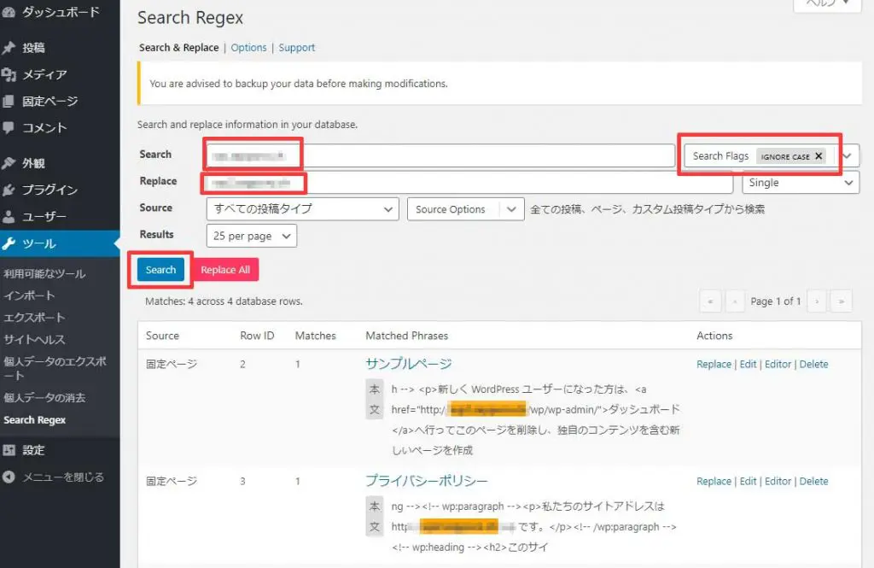
Task: Go to next results page arrow
Action: pyautogui.click(x=817, y=302)
